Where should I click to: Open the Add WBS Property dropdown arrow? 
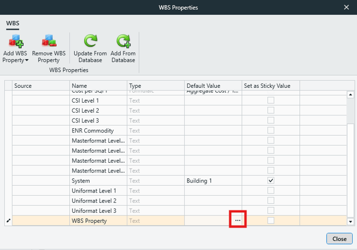pyautogui.click(x=27, y=61)
